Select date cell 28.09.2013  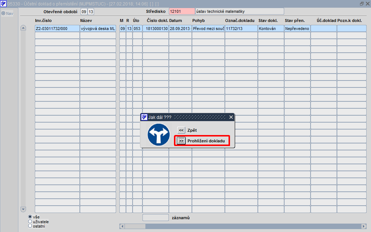pos(180,29)
